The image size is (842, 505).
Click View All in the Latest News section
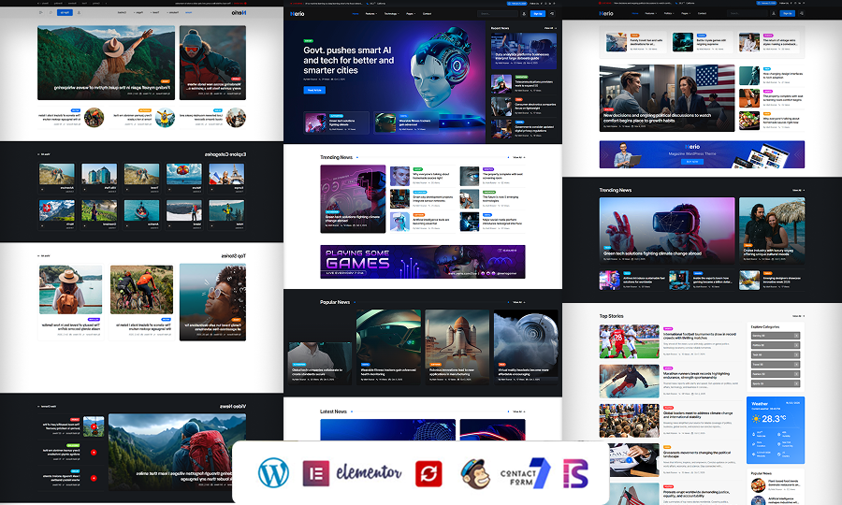tap(518, 411)
